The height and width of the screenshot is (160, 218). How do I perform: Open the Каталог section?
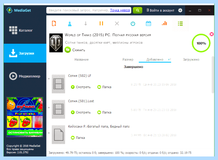pyautogui.click(x=25, y=30)
